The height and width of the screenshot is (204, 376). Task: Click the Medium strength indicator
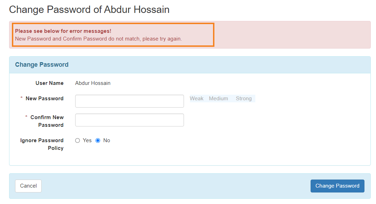point(219,99)
